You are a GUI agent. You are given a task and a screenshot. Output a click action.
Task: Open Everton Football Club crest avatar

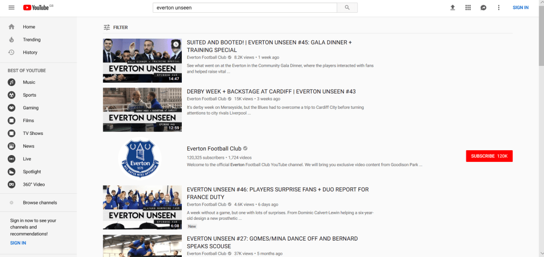click(x=138, y=158)
